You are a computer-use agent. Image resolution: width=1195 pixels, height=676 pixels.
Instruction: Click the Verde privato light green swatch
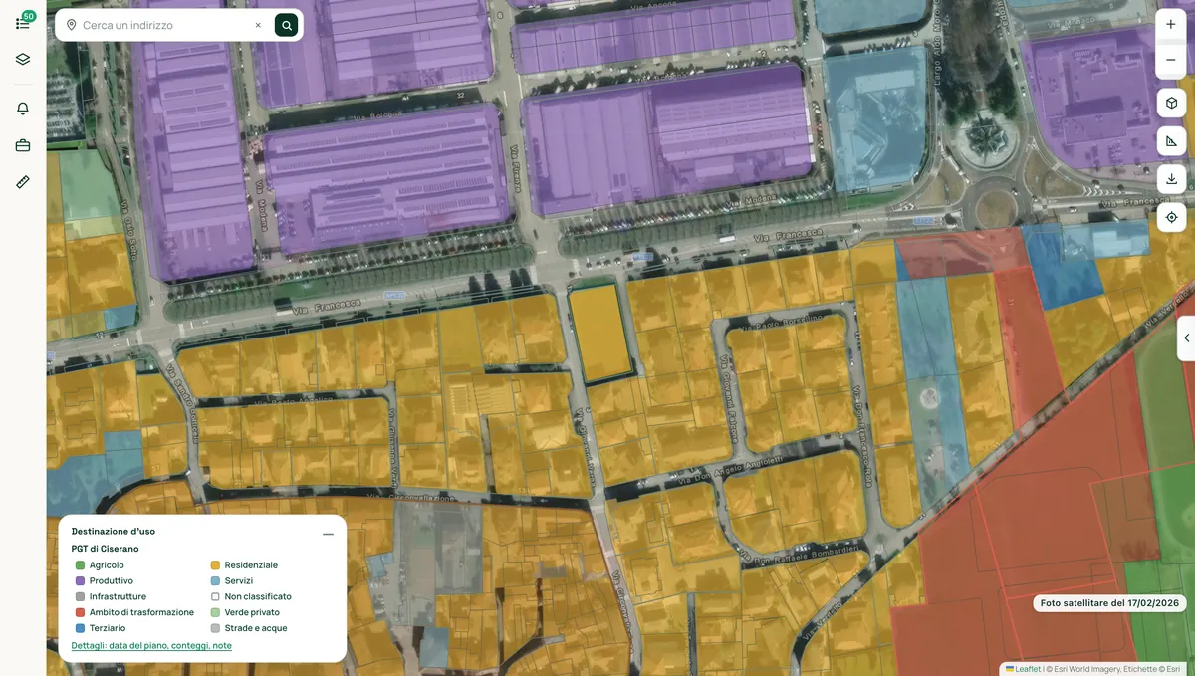215,613
